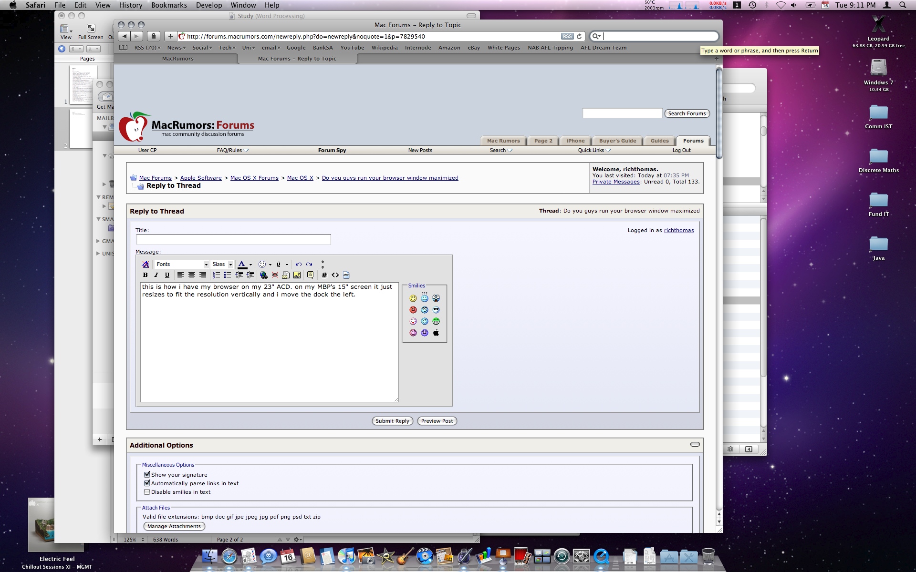The width and height of the screenshot is (916, 572).
Task: Collapse the Additional Options section
Action: pyautogui.click(x=695, y=444)
